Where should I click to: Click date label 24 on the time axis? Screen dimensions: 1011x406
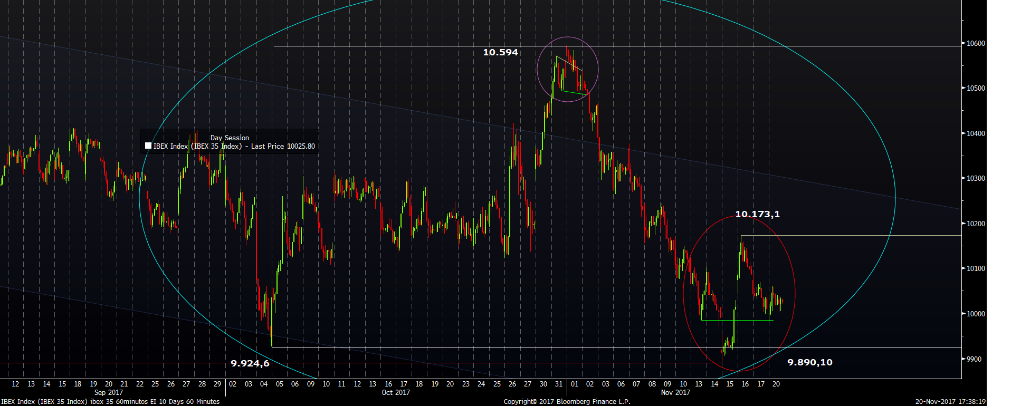[x=481, y=384]
